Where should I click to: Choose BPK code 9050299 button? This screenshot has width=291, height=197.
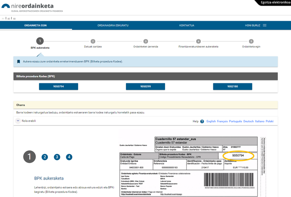145,87
